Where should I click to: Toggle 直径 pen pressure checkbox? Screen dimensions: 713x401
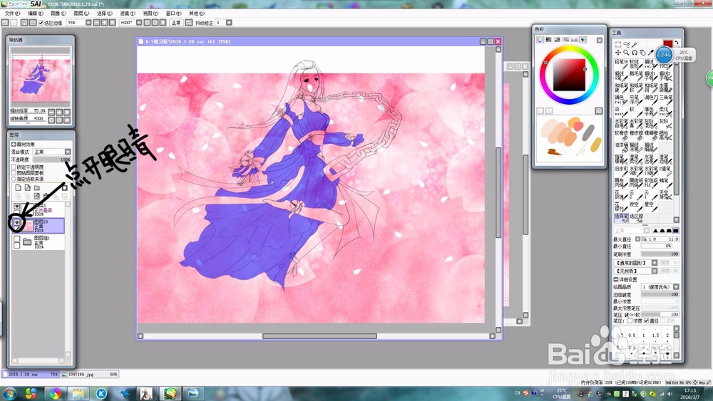[646, 321]
